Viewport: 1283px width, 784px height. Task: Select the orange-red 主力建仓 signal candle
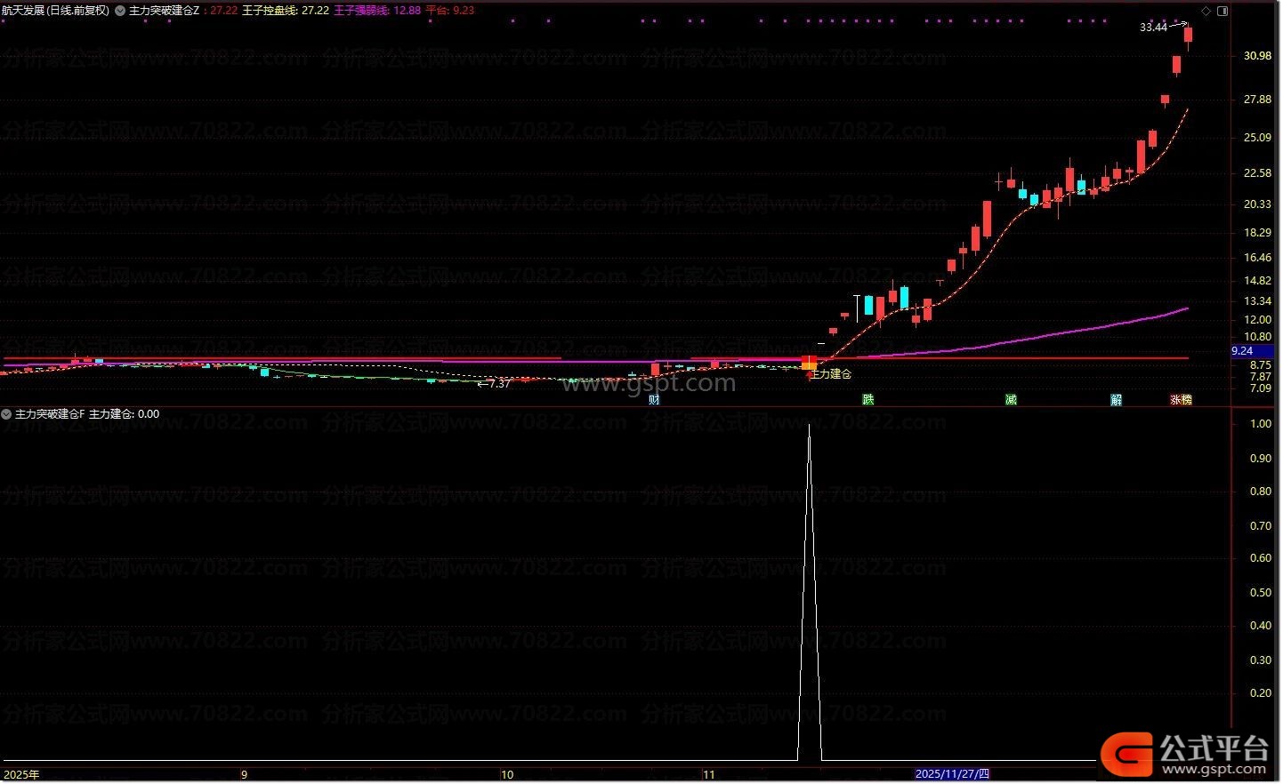(x=809, y=363)
